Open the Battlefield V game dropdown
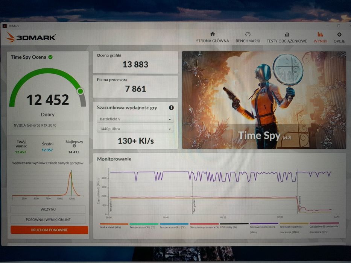This screenshot has width=351, height=263. (x=135, y=119)
